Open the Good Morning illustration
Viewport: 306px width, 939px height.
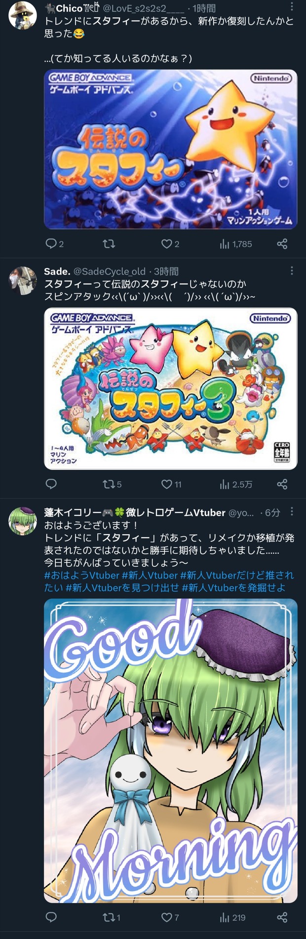171,750
